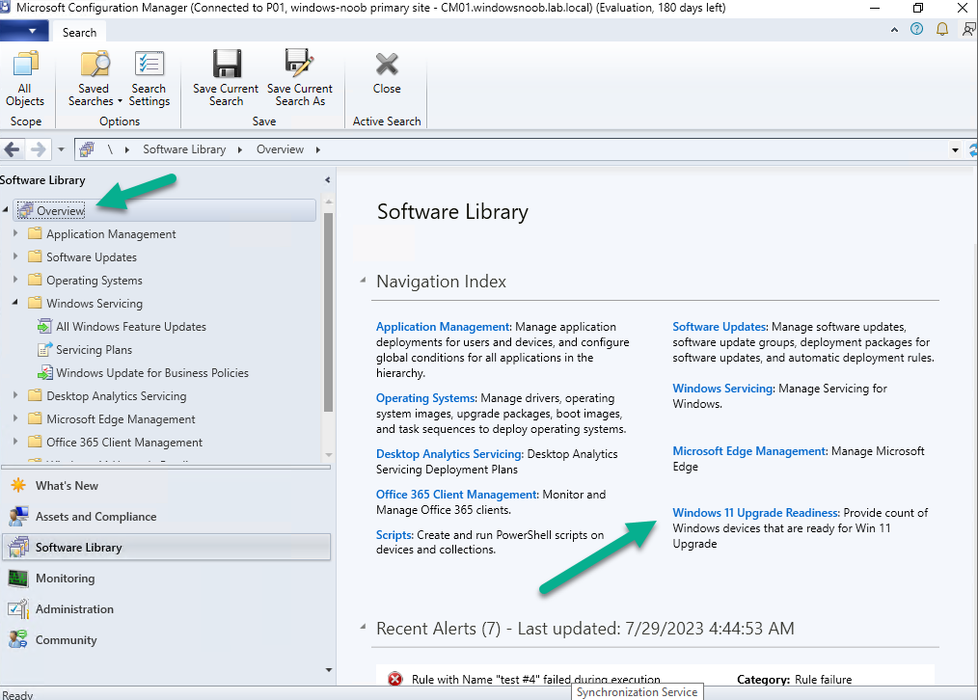Click the feedback icon next to the bell
Image resolution: width=978 pixels, height=700 pixels.
tap(969, 29)
